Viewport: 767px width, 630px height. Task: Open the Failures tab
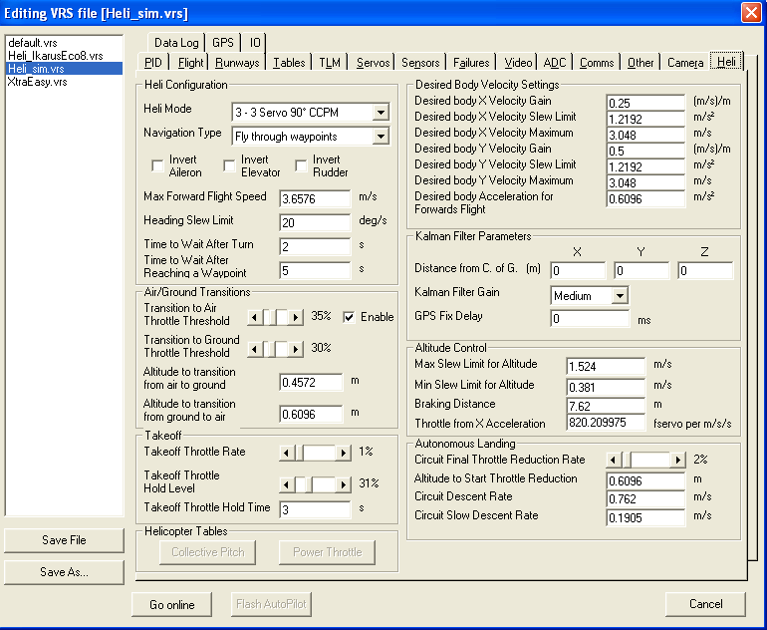pos(471,63)
